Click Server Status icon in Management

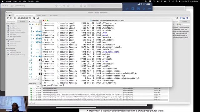point(8,26)
